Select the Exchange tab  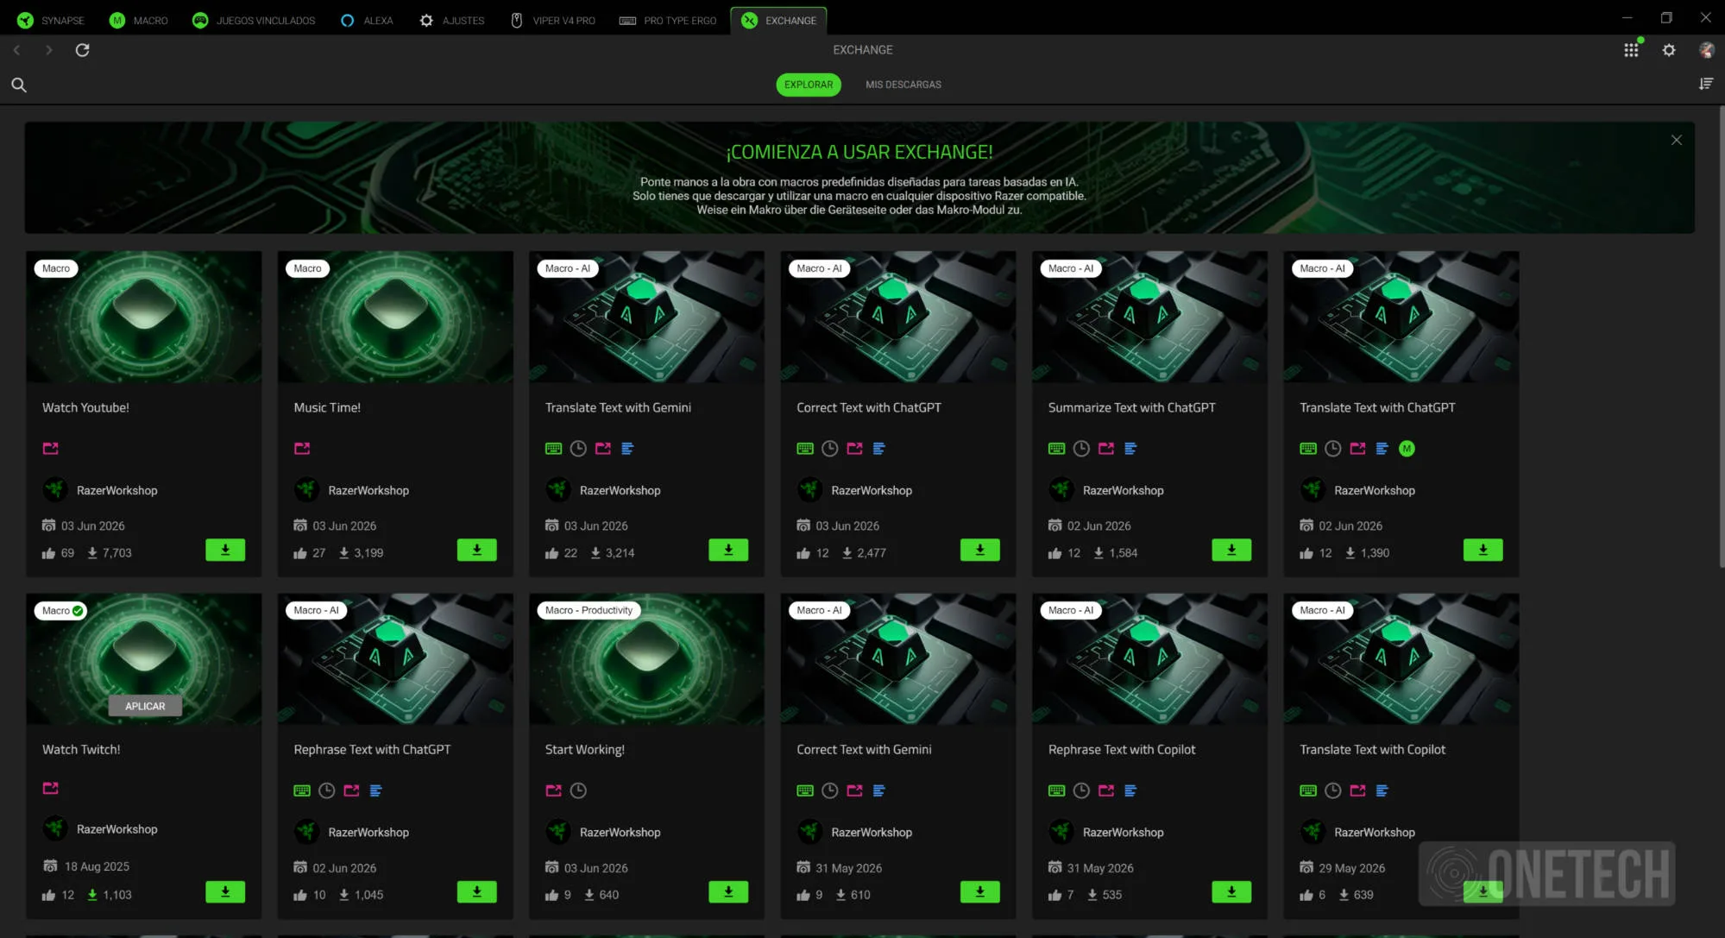[x=779, y=21]
